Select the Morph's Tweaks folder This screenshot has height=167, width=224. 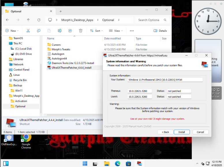pyautogui.click(x=61, y=49)
